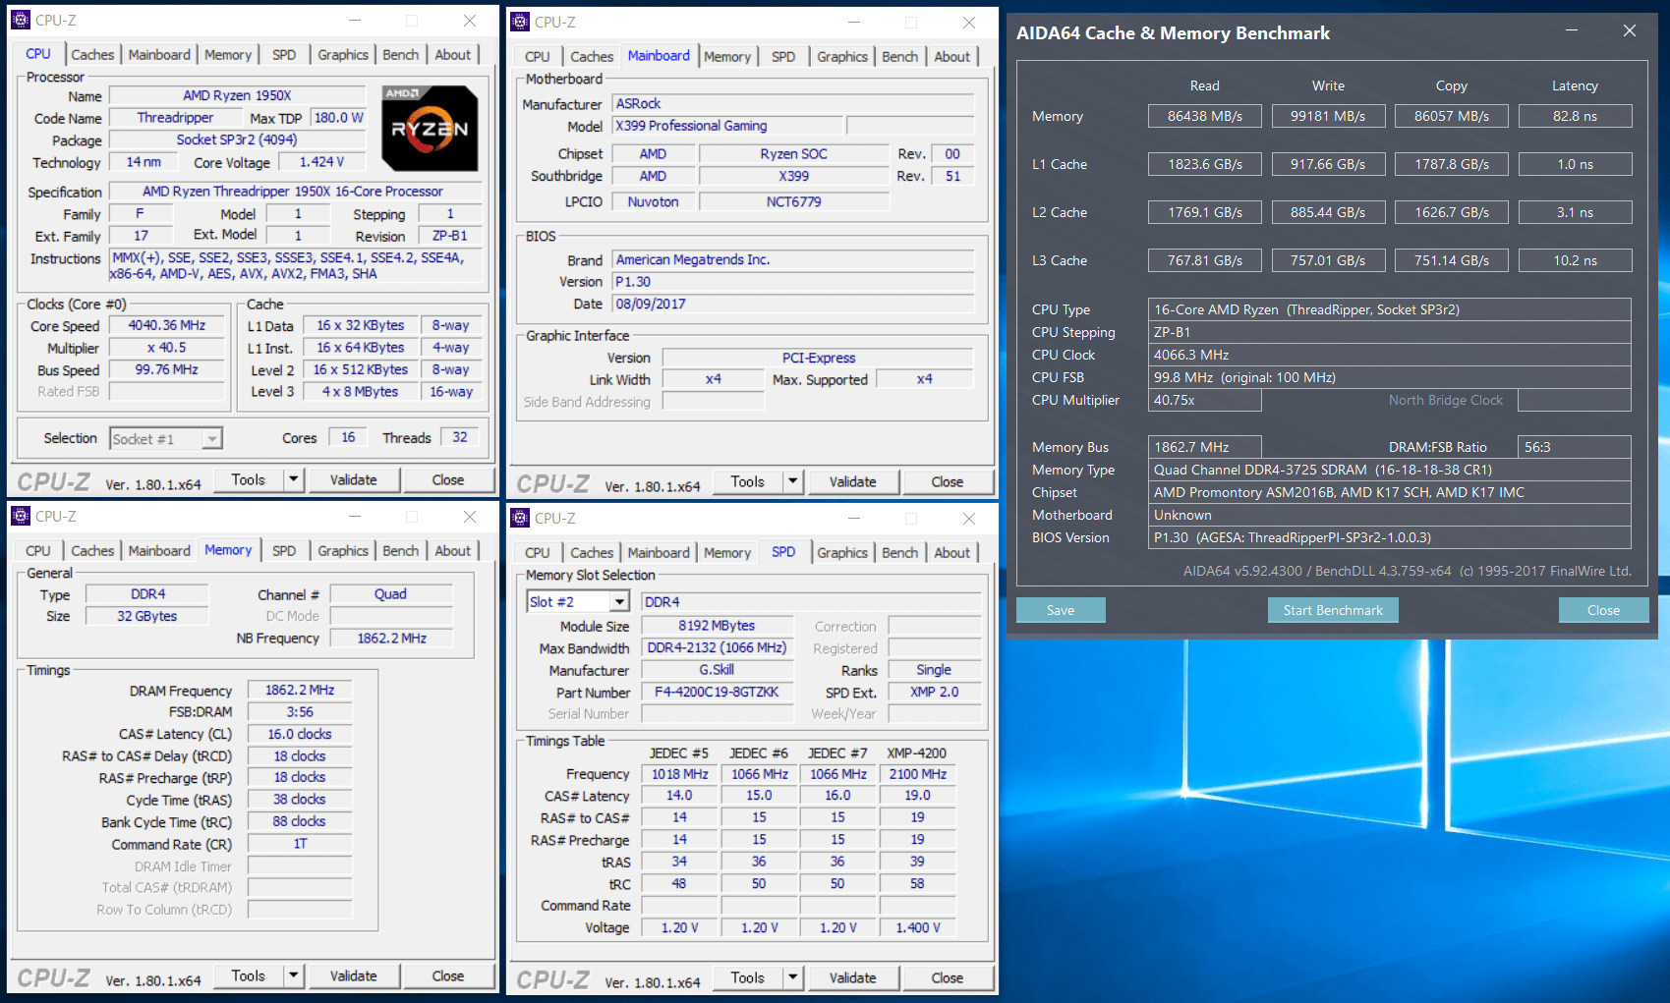Click the SPD Ext. XMP 2.0 value

coord(934,692)
